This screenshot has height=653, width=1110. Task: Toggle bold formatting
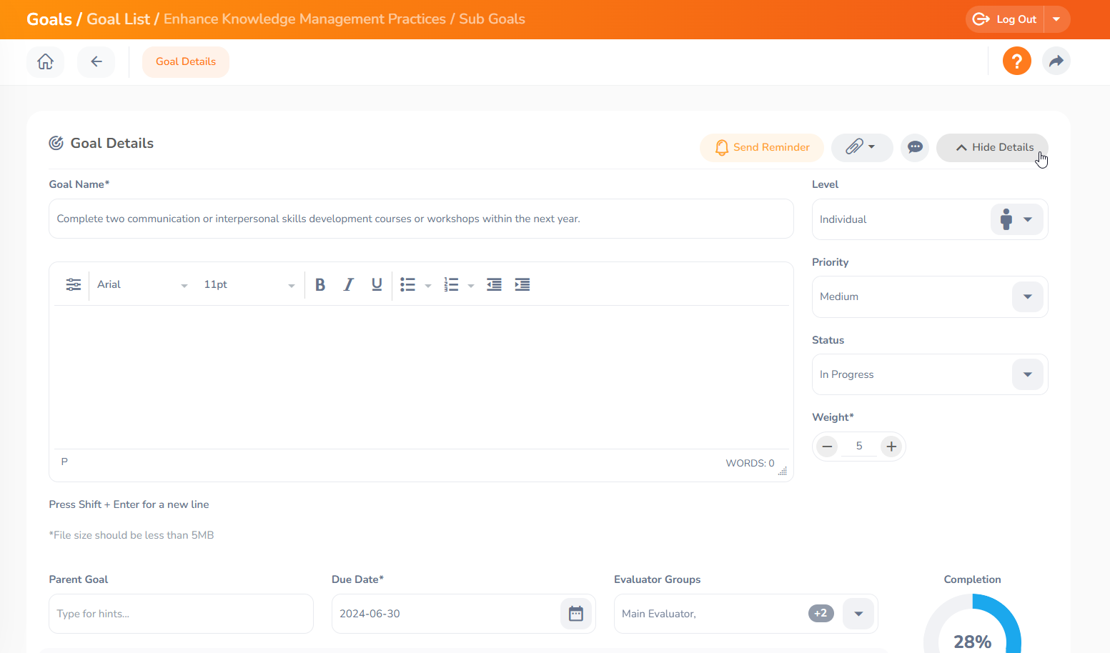point(320,284)
